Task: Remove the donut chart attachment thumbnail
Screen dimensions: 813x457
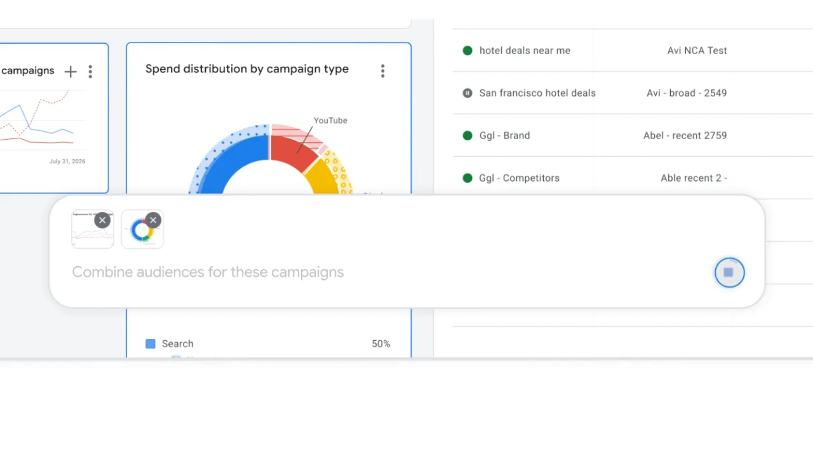Action: tap(152, 220)
